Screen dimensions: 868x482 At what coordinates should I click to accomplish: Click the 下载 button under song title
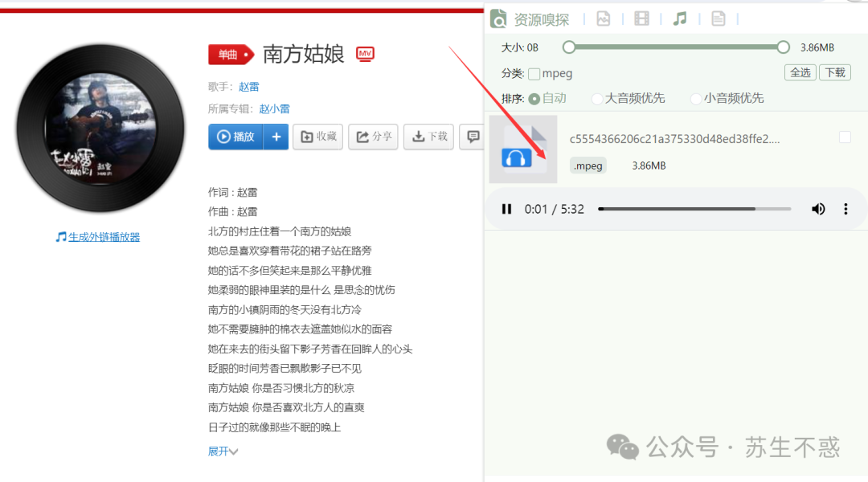(429, 137)
